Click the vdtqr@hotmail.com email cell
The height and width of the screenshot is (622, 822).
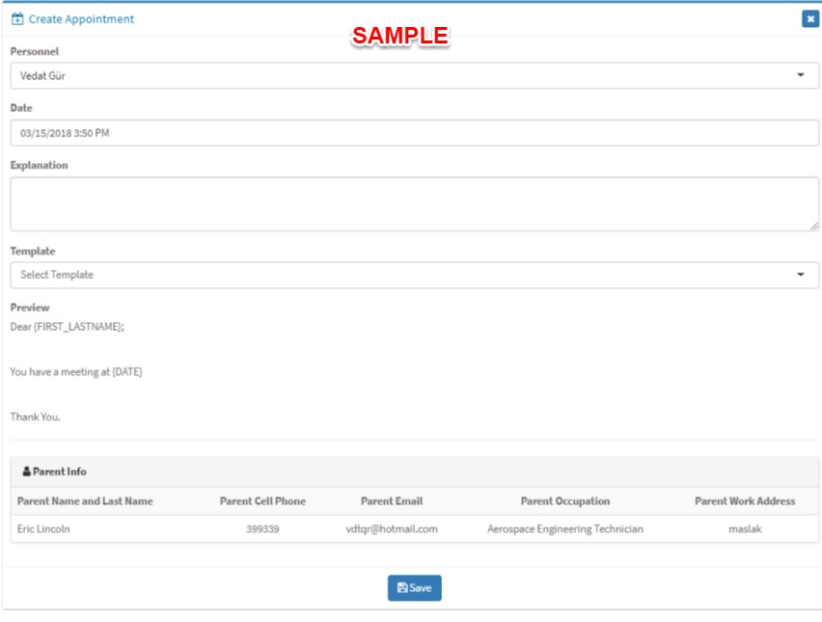(x=392, y=528)
